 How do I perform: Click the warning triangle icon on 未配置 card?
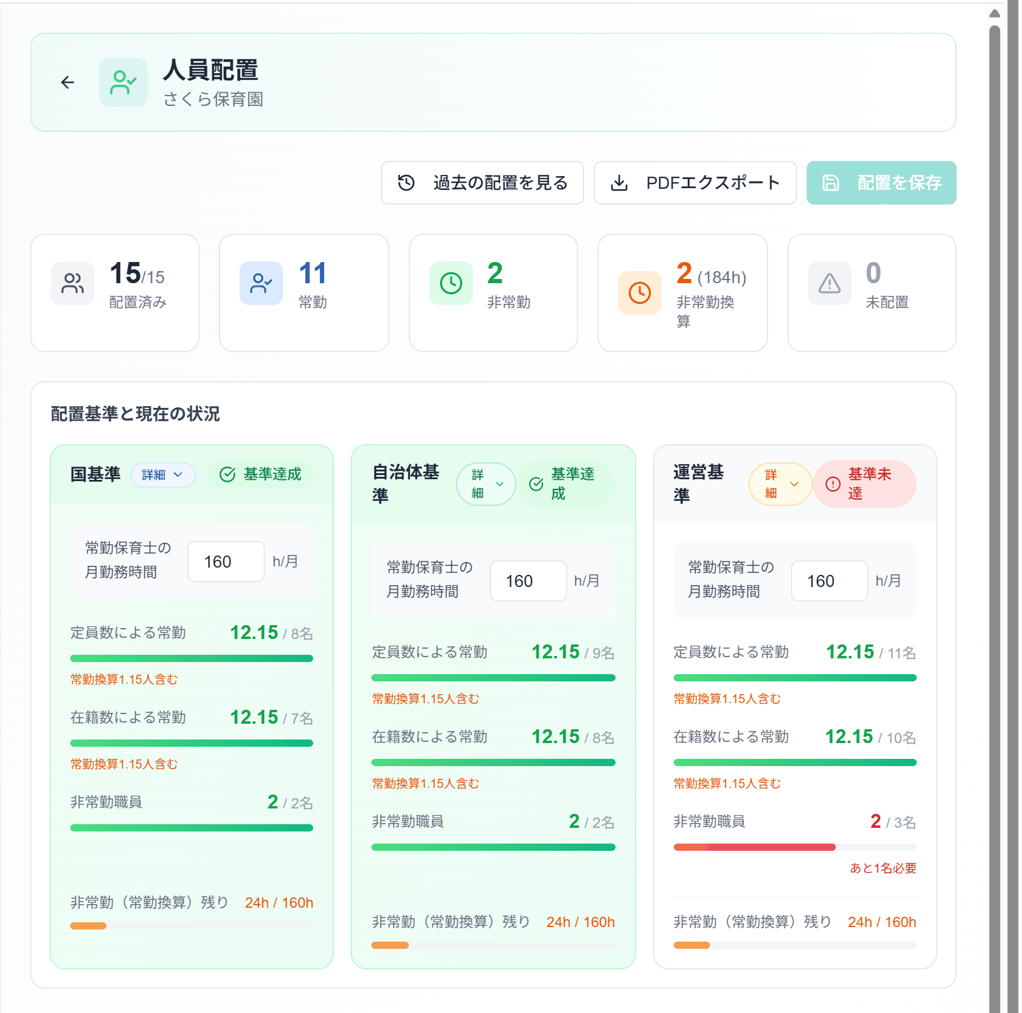pos(830,283)
